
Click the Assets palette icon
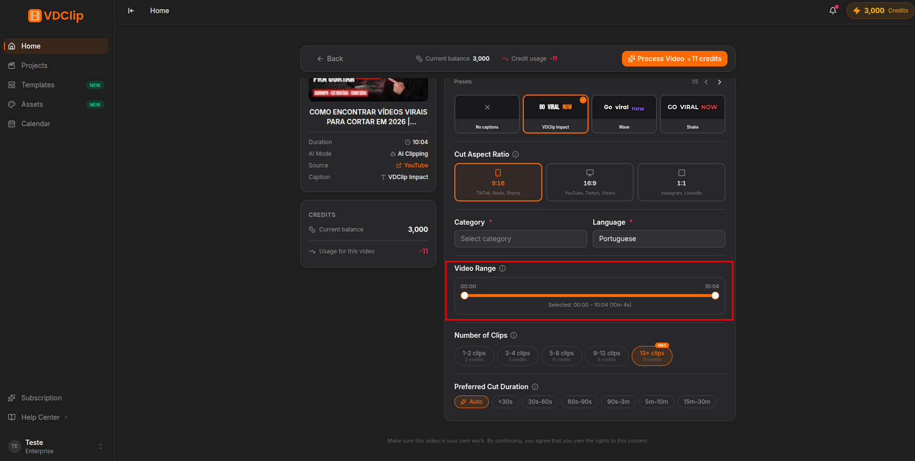12,104
